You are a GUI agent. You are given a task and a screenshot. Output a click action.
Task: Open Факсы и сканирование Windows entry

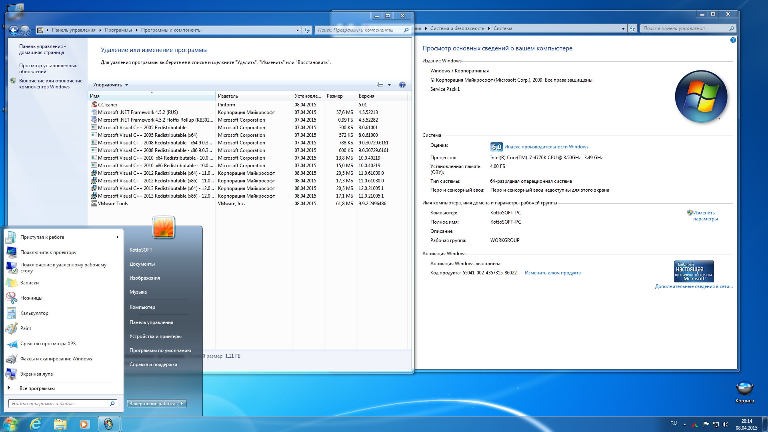point(62,359)
